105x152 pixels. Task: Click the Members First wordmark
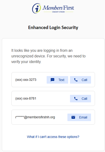pyautogui.click(x=58, y=8)
